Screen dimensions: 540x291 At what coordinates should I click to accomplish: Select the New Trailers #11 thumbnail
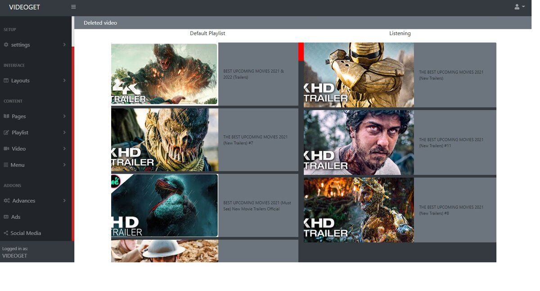point(359,143)
